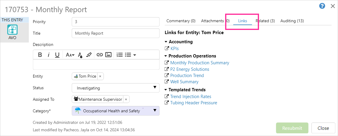Toggle italic formatting in Description toolbar
Image resolution: width=338 pixels, height=136 pixels.
click(48, 55)
